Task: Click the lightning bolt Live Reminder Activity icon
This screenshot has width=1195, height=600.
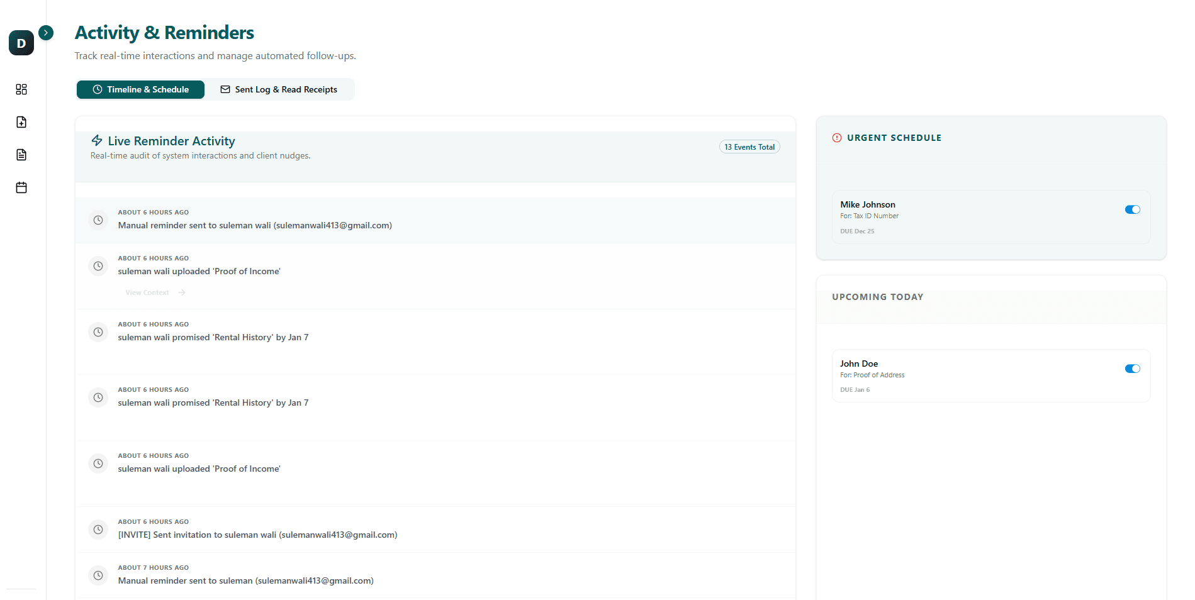Action: tap(98, 141)
